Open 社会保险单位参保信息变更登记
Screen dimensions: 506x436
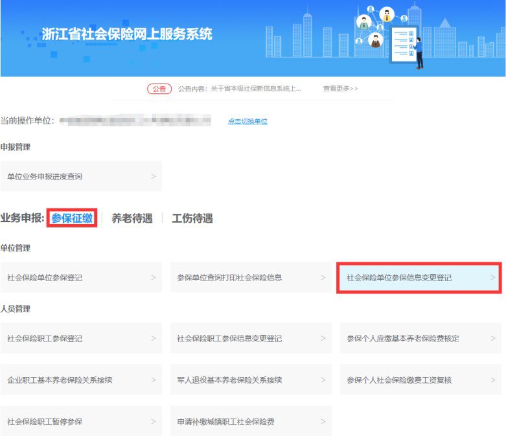419,278
